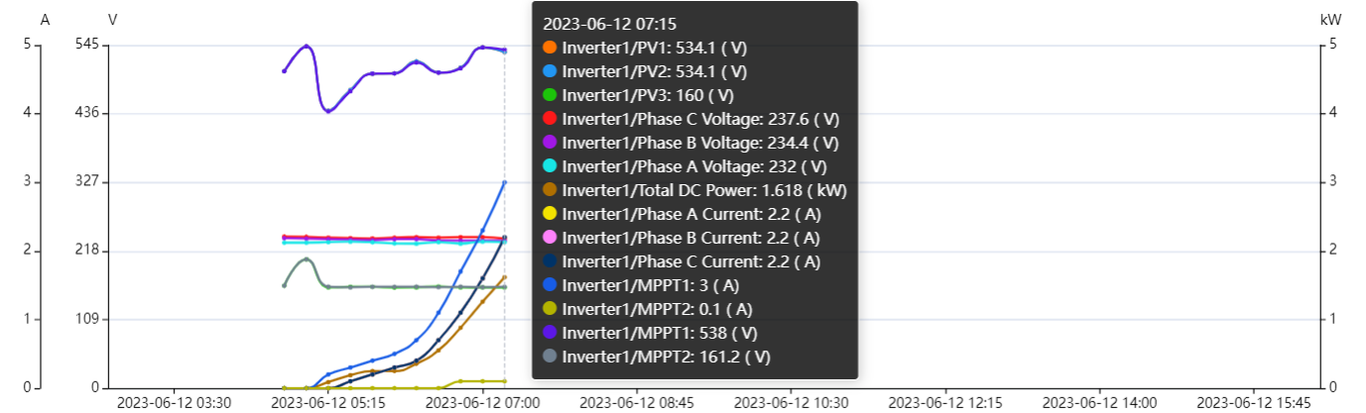Viewport: 1366px width, 413px height.
Task: Click tooltip row 'Inverter1/MPPT1: 538 ( V)'
Action: coord(650,333)
